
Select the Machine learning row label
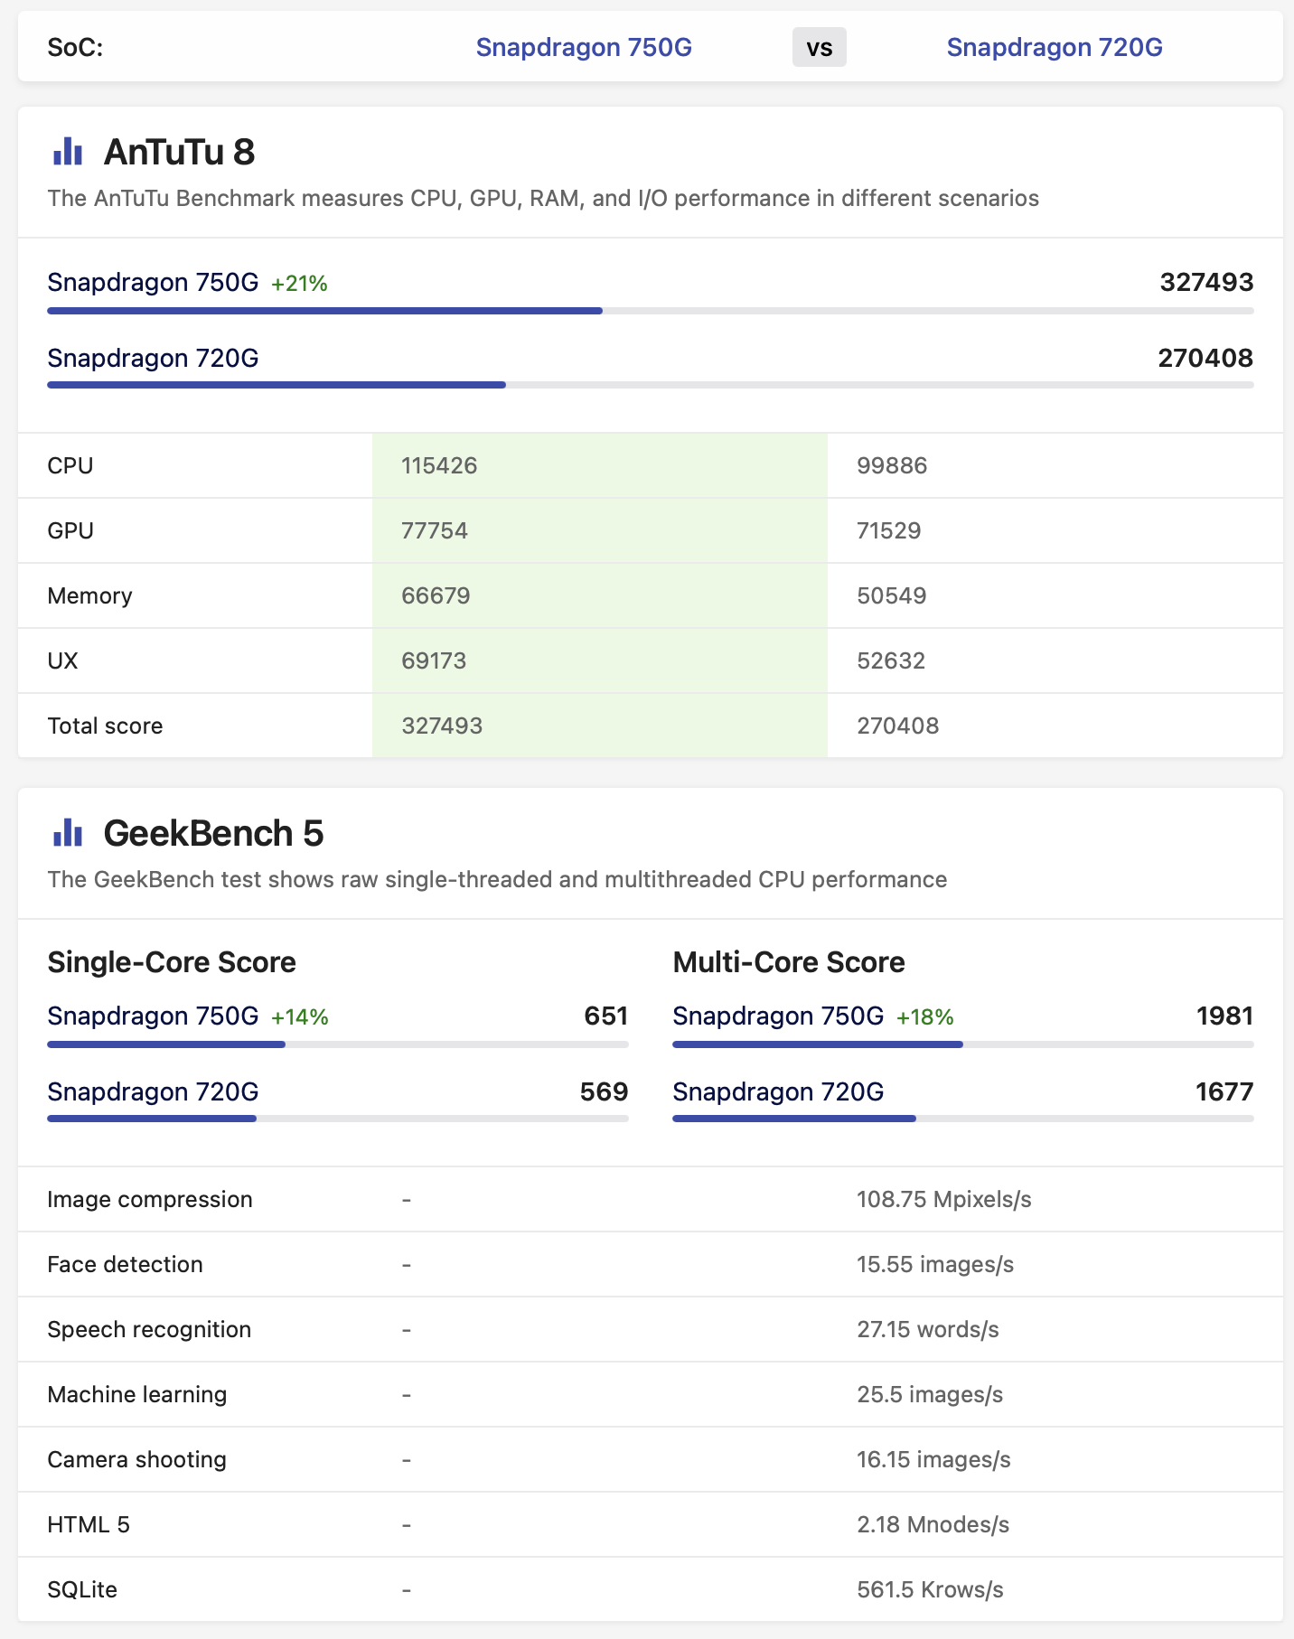tap(137, 1395)
